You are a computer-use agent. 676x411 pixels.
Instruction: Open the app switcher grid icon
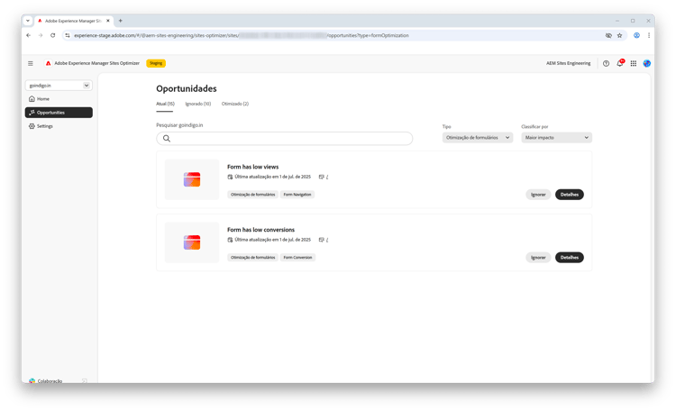click(x=634, y=63)
